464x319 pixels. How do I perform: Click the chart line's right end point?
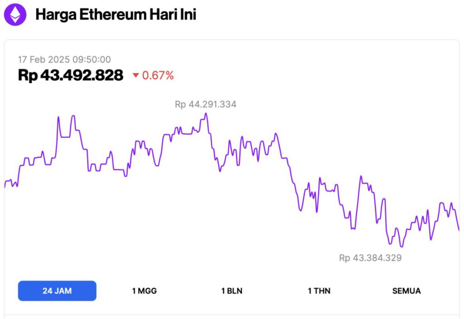click(x=459, y=230)
